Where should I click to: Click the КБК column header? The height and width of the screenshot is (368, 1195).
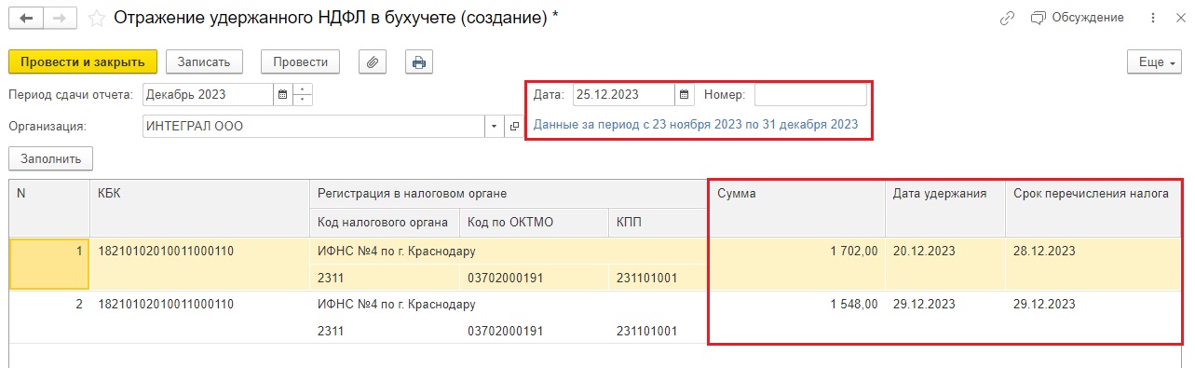click(199, 208)
